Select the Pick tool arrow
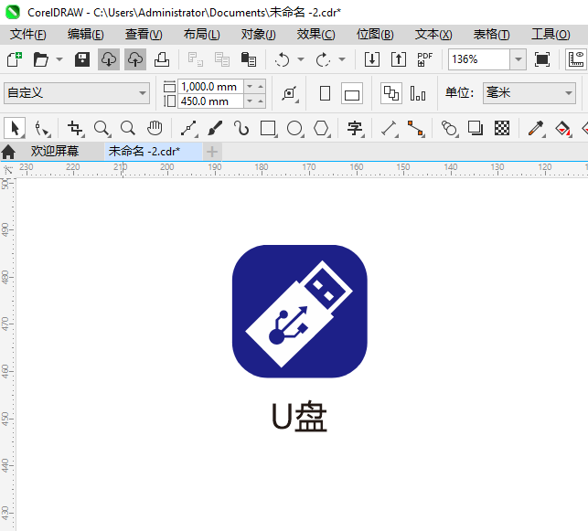 click(15, 128)
